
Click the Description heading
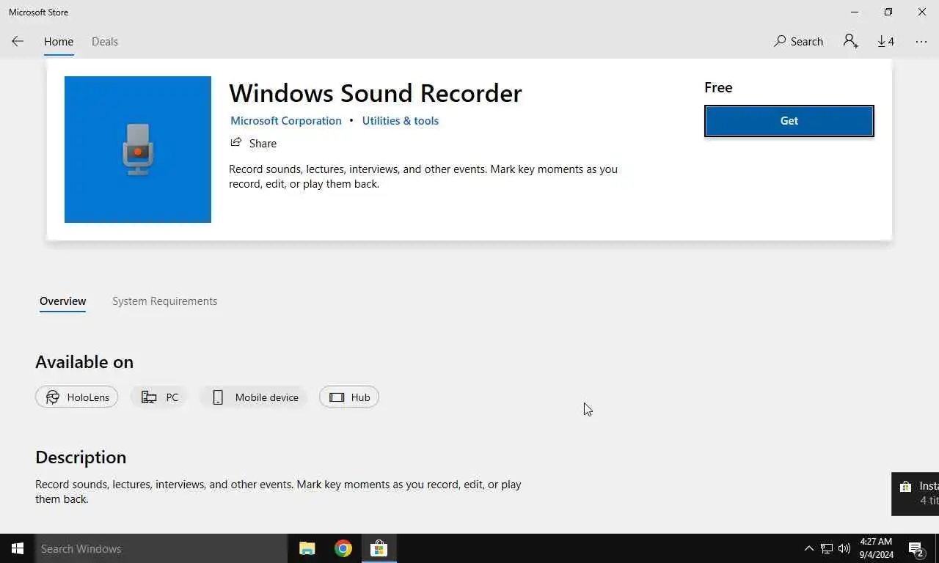coord(81,457)
